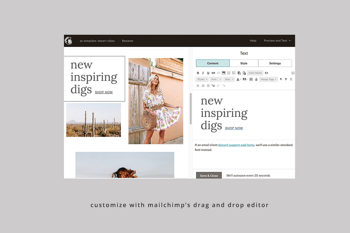The image size is (350, 233).
Task: Click Rename in the top bar
Action: (x=127, y=41)
